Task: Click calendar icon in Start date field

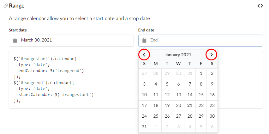Action: [x=15, y=41]
